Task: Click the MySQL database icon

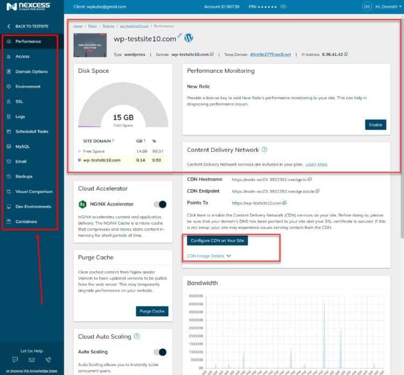Action: pyautogui.click(x=9, y=147)
